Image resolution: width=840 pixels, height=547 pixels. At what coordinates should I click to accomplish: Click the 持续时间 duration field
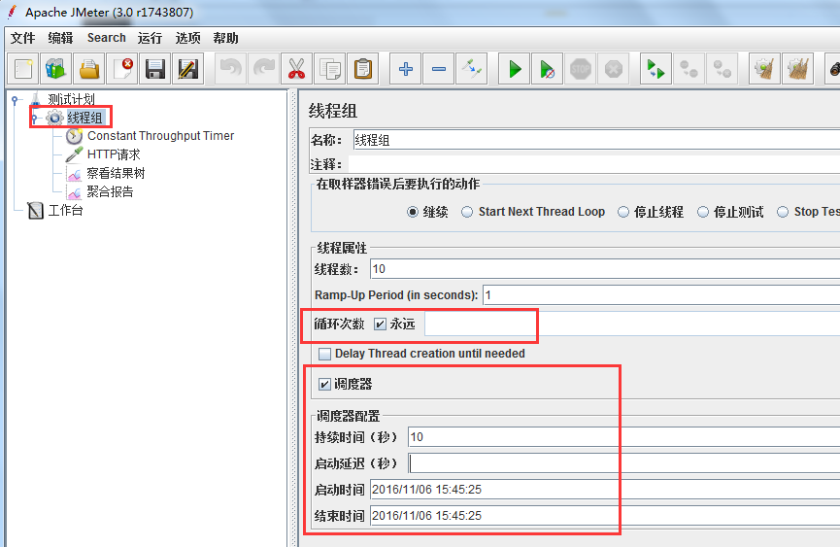[x=623, y=437]
